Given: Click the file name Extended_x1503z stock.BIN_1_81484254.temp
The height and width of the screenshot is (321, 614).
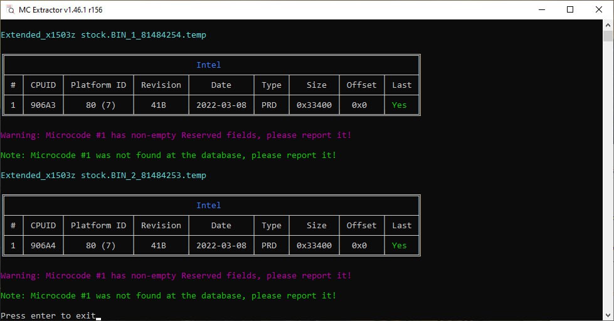Looking at the screenshot, I should (103, 35).
